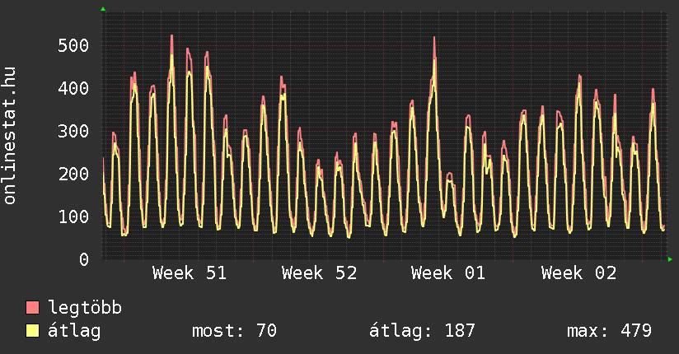Click the 'most: 70' statistic
Viewport: 679px width, 354px height.
[234, 332]
